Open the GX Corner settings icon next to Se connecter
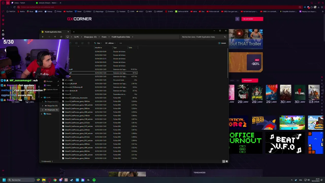325x183 pixels. 237,19
